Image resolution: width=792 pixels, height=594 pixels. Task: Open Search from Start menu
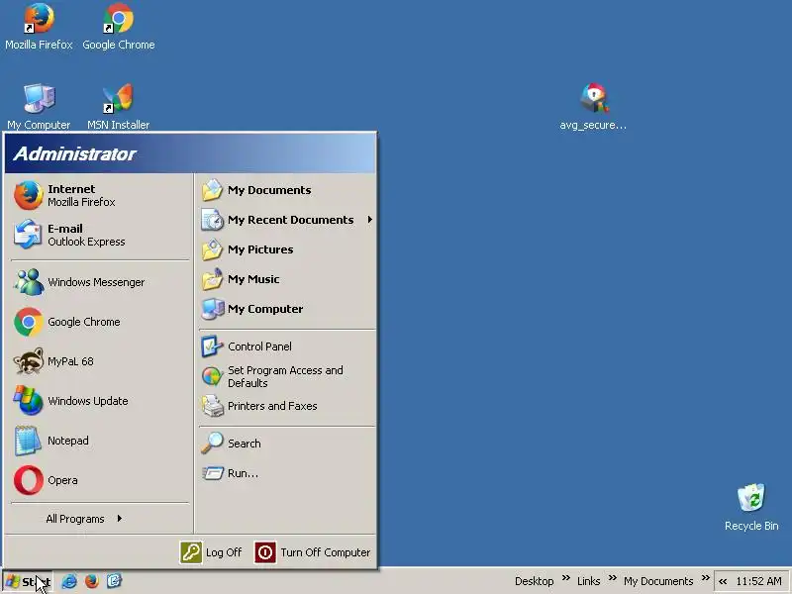click(287, 444)
